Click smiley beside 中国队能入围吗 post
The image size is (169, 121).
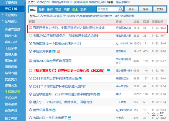coord(30,86)
